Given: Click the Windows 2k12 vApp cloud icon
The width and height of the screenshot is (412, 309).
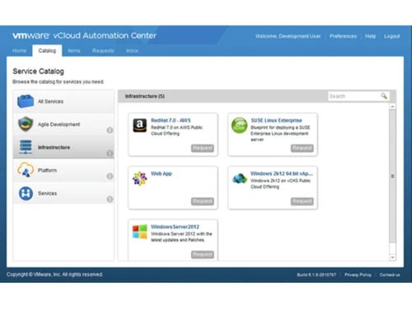Looking at the screenshot, I should click(239, 179).
